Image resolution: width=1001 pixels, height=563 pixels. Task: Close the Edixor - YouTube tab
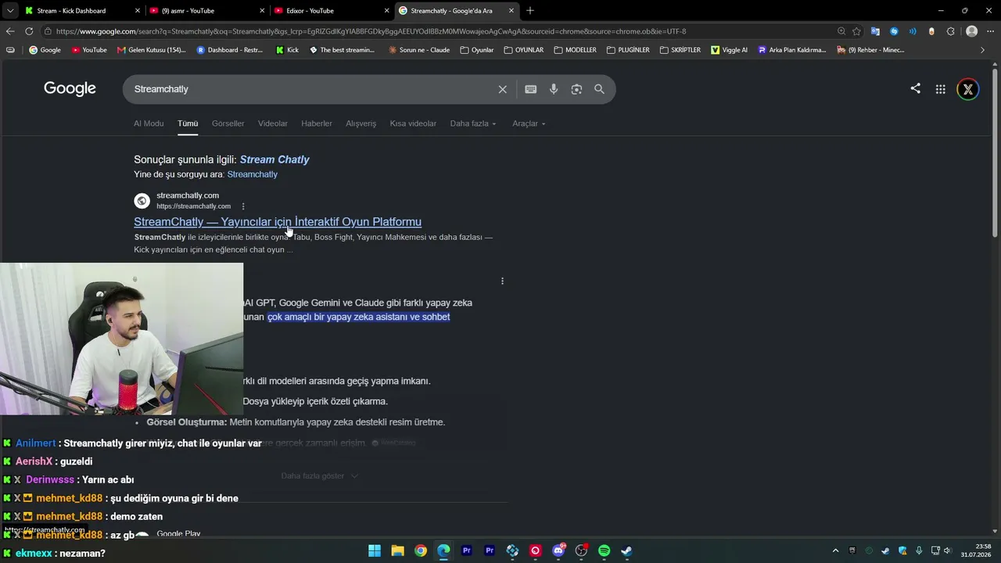pyautogui.click(x=386, y=11)
